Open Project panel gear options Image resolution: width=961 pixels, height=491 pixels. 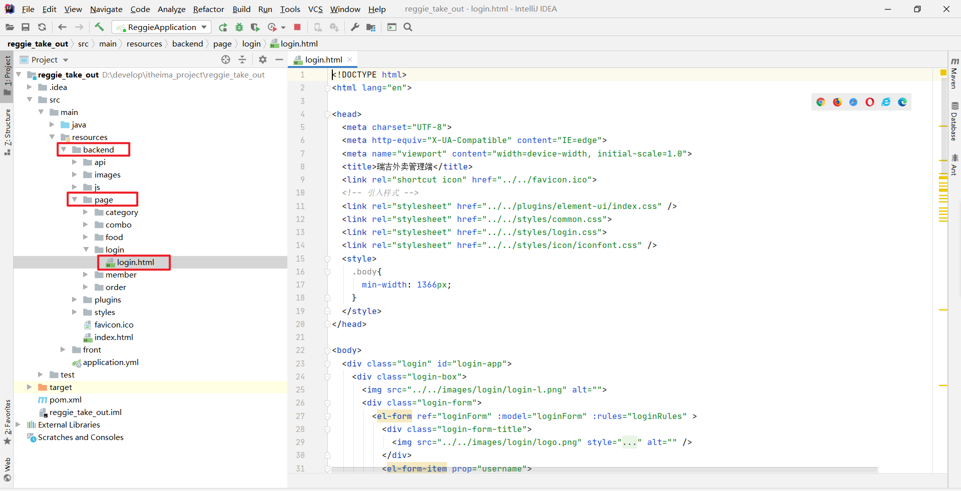(263, 59)
